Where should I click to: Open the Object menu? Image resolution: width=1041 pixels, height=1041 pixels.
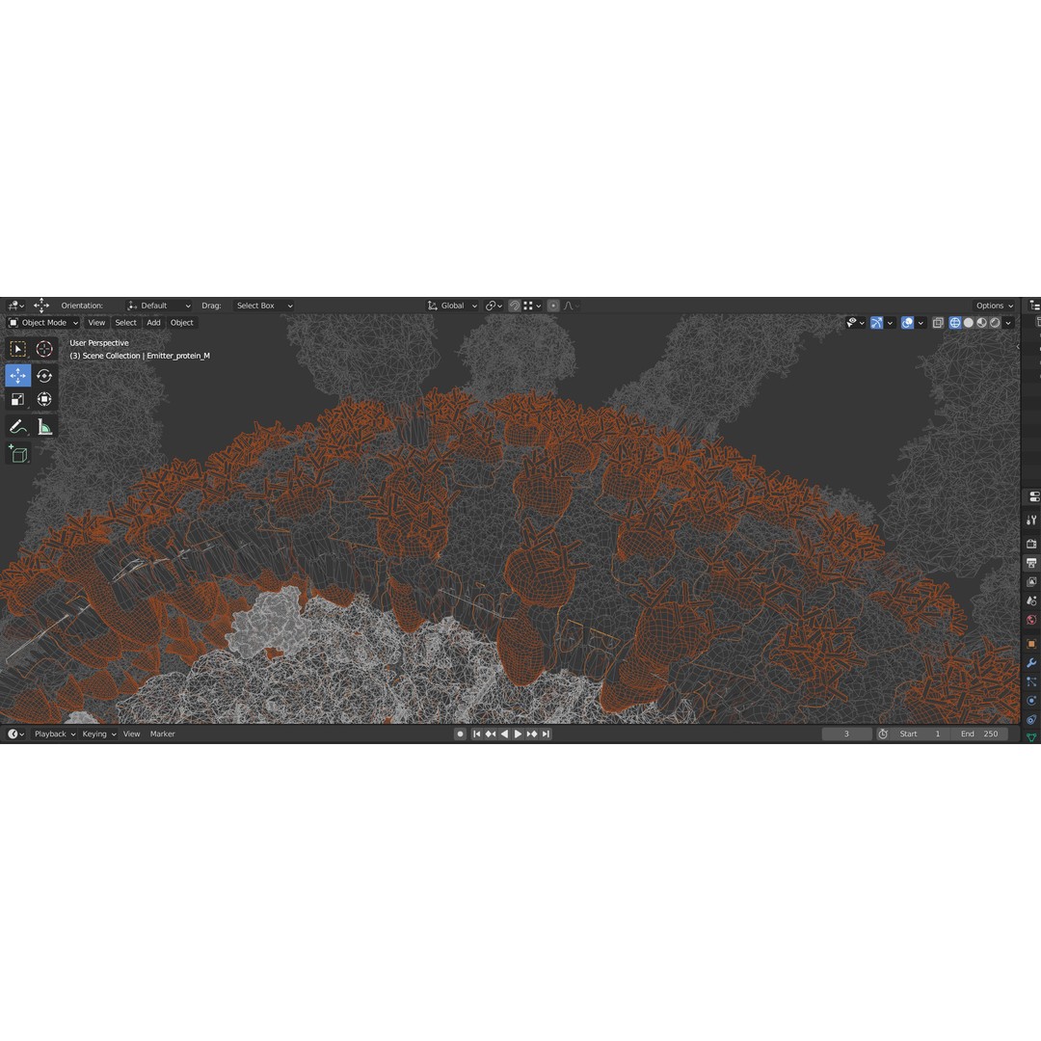(182, 323)
